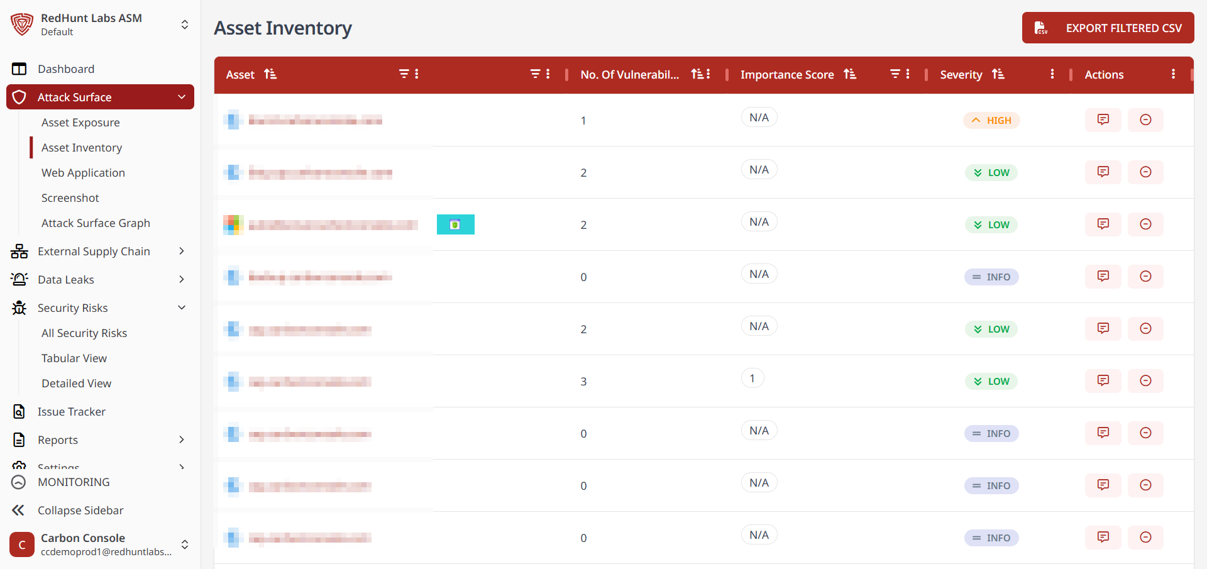Open filter for Asset column
1207x569 pixels.
(x=404, y=74)
